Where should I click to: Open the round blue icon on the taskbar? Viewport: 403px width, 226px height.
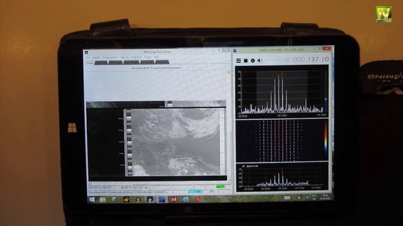[186, 200]
